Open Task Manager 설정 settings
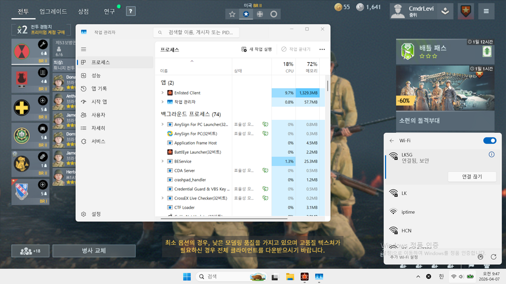Viewport: 506px width, 284px height. click(x=115, y=214)
